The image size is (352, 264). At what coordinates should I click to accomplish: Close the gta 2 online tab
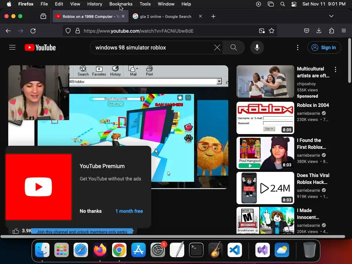tap(200, 16)
